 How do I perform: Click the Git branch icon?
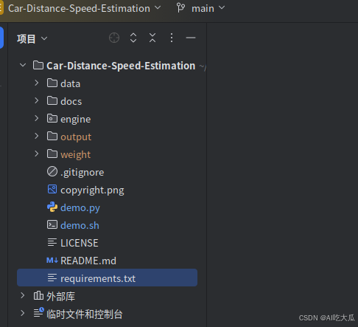(180, 8)
